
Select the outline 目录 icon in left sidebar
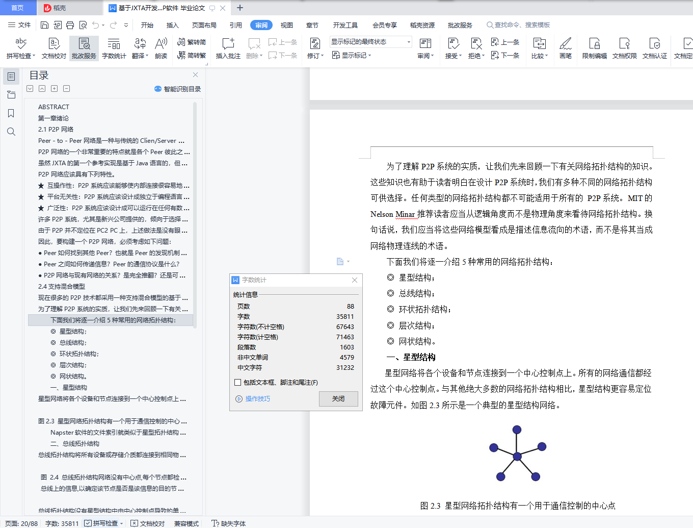pyautogui.click(x=11, y=77)
